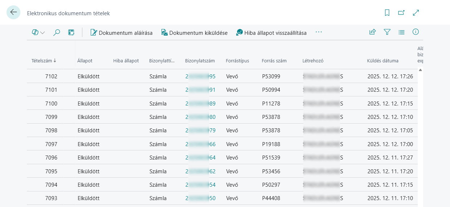The width and height of the screenshot is (450, 207).
Task: Open page in new window icon
Action: click(401, 13)
